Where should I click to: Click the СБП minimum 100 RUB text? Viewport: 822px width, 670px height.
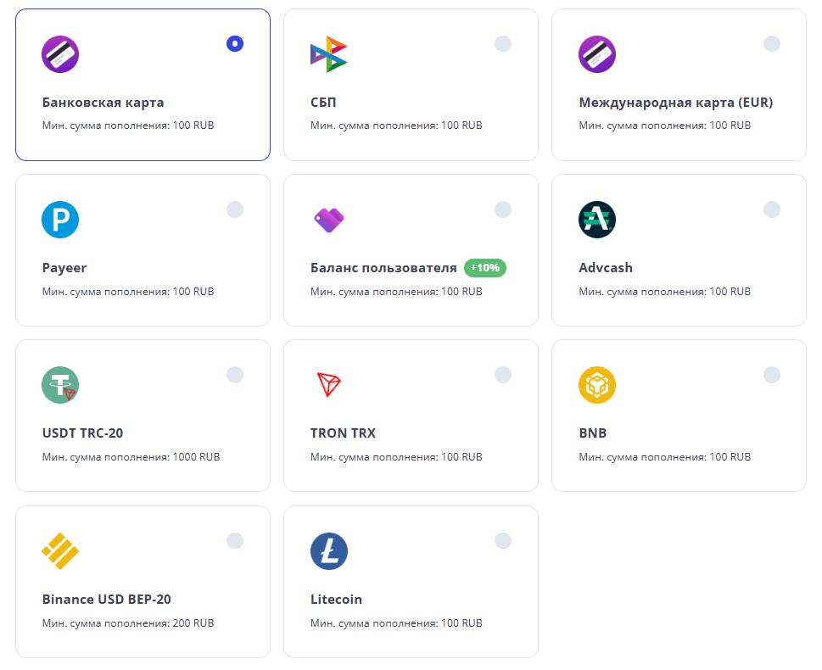coord(396,126)
